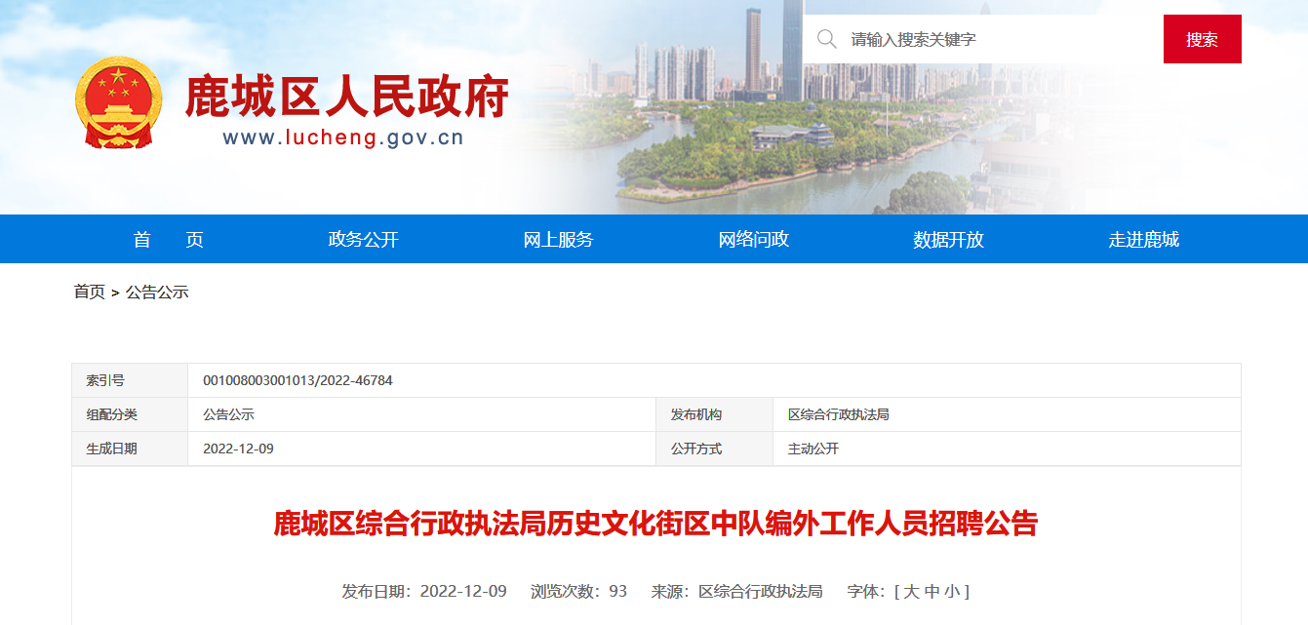Click the national emblem logo

[119, 102]
